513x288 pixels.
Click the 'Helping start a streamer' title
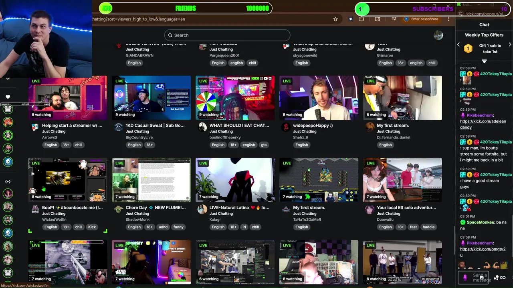(x=72, y=126)
